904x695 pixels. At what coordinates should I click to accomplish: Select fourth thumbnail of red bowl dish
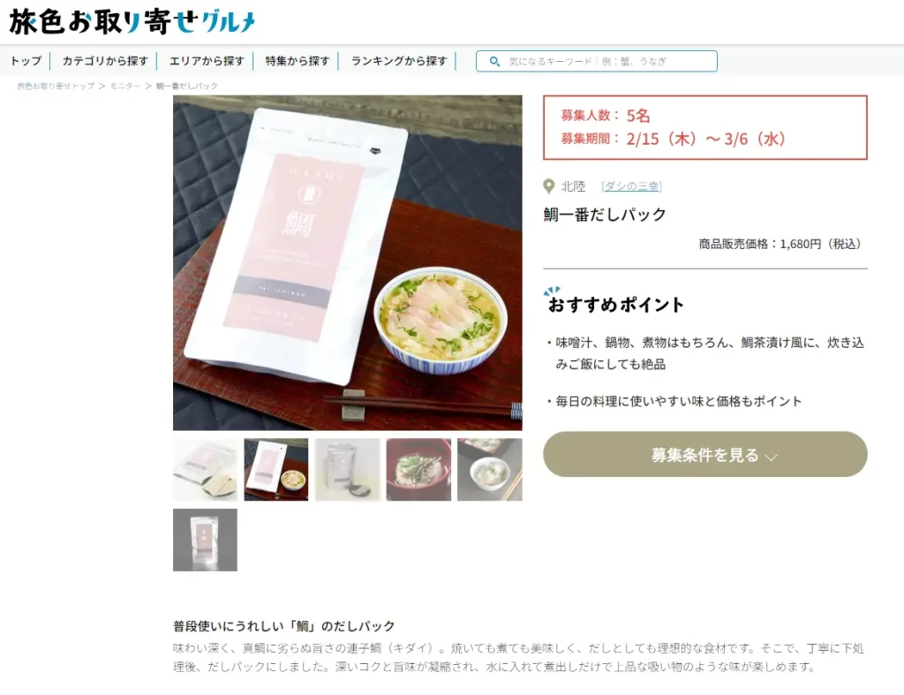(418, 470)
